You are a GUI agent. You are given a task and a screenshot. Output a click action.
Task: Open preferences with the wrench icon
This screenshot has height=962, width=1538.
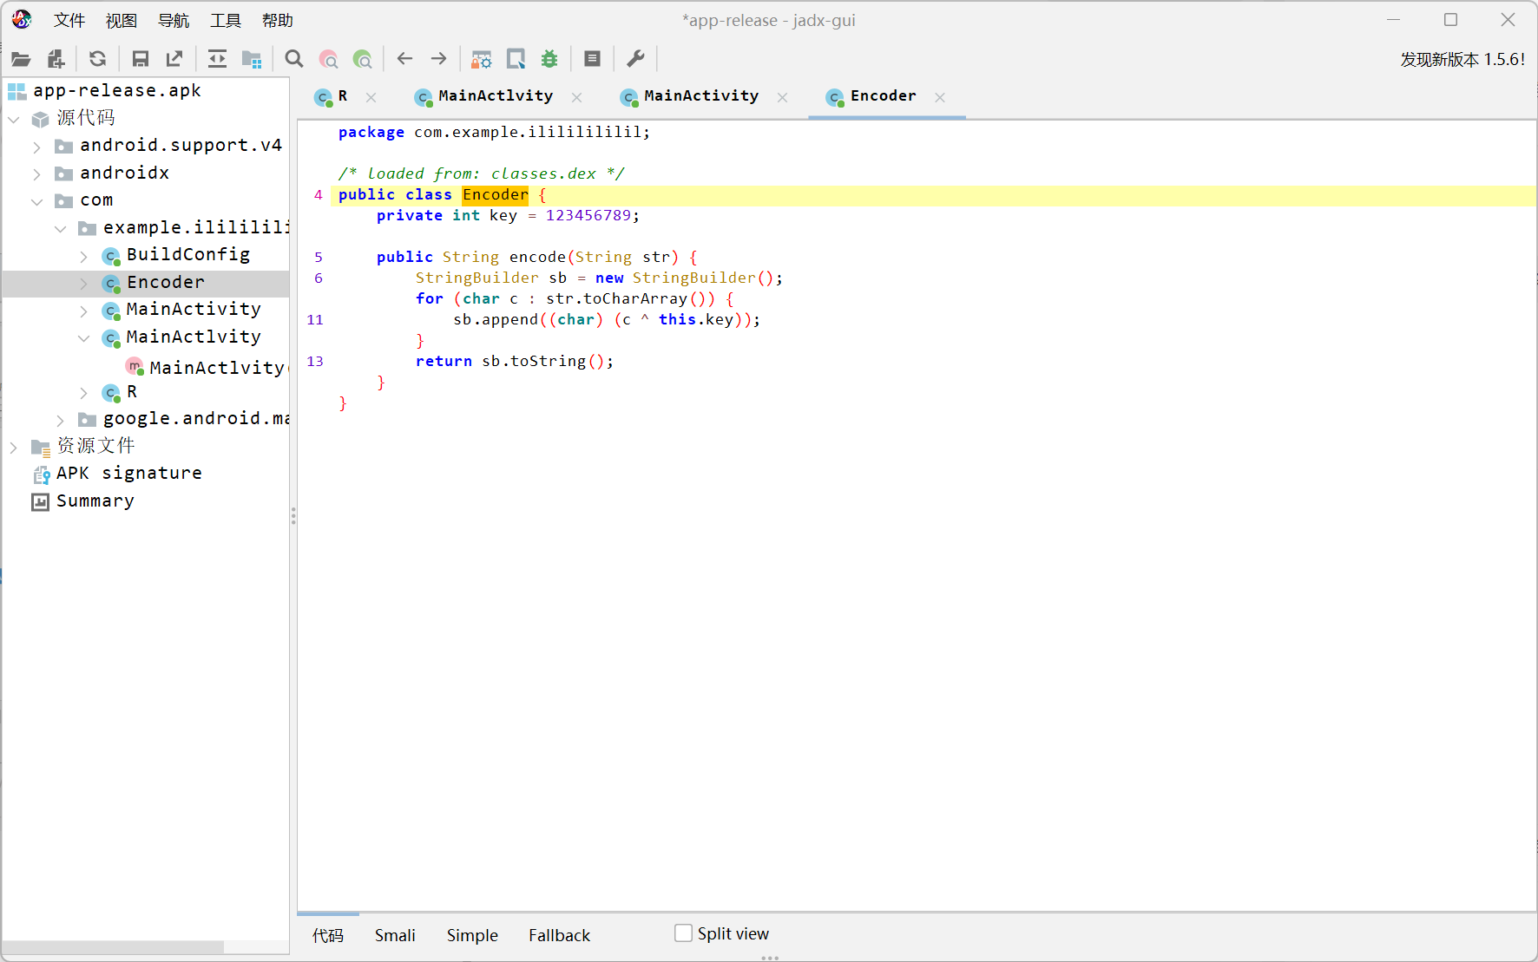635,59
